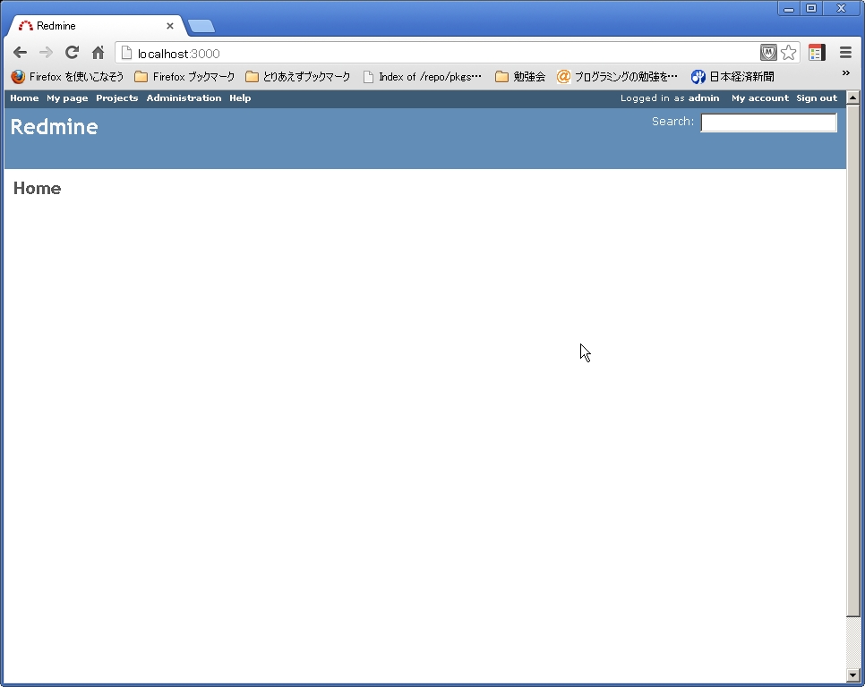The width and height of the screenshot is (865, 687).
Task: Click the admin user link
Action: [703, 98]
